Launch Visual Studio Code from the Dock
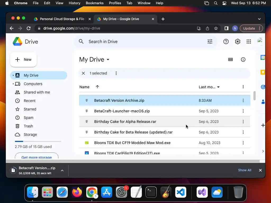 (180, 192)
